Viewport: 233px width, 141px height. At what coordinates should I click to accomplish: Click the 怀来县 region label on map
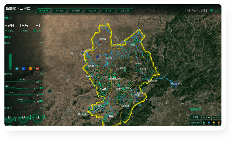pos(137,95)
